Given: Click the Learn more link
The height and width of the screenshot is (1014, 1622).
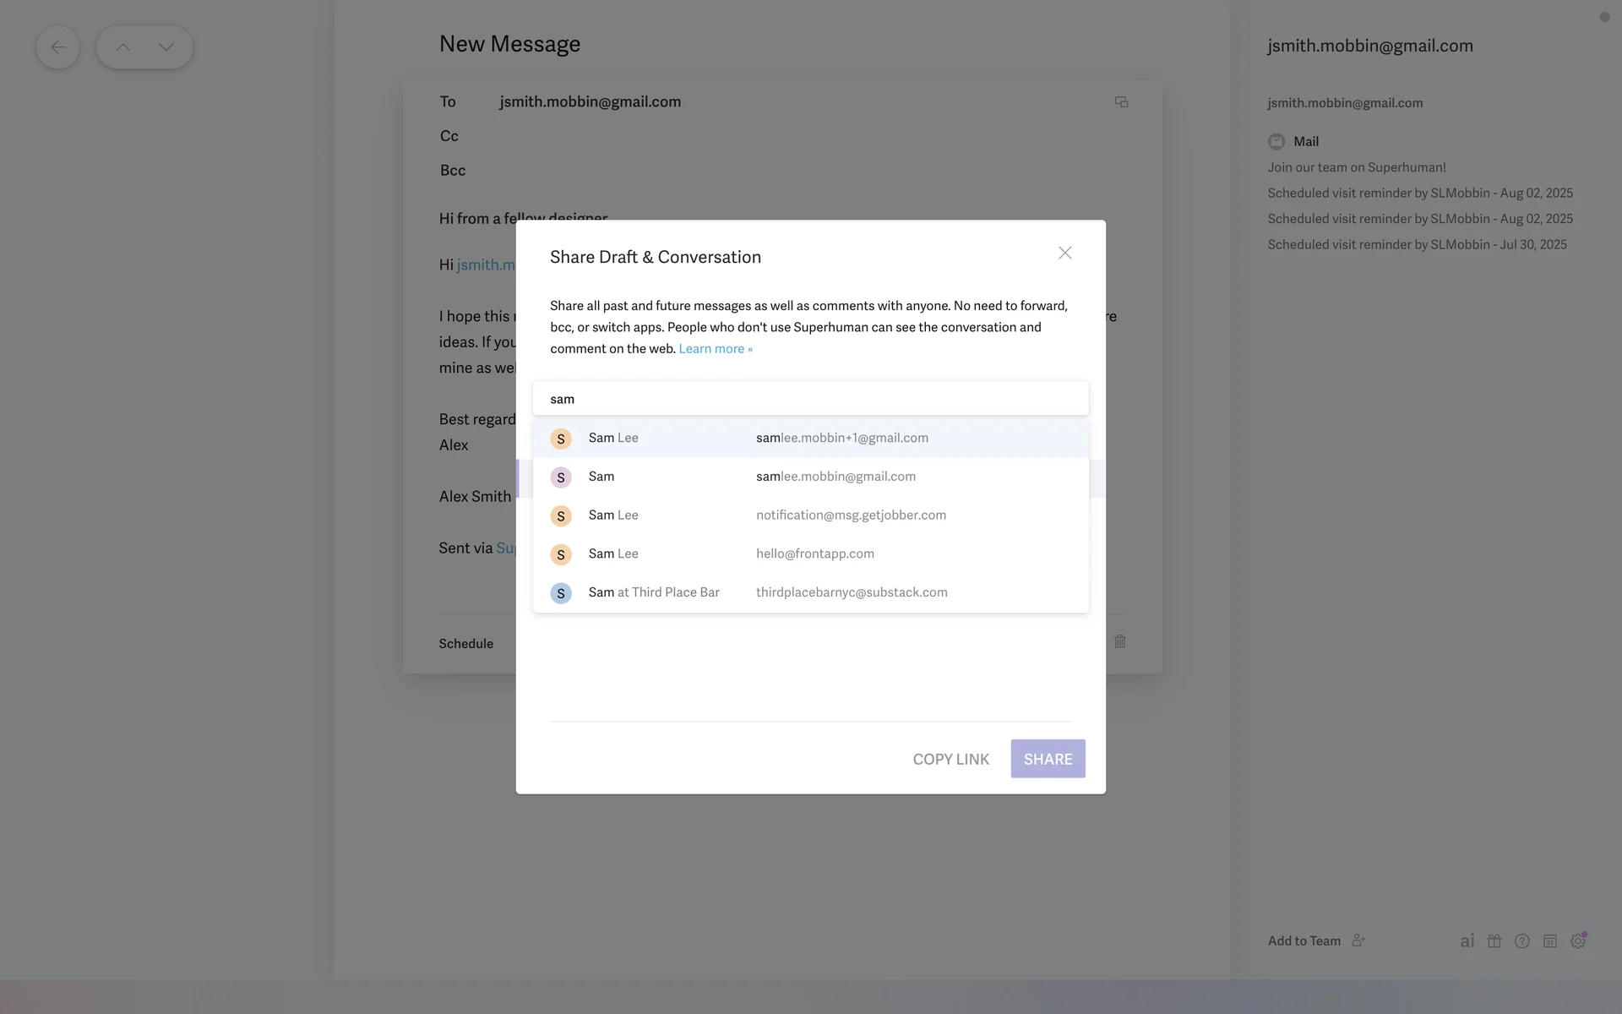Looking at the screenshot, I should click(715, 349).
